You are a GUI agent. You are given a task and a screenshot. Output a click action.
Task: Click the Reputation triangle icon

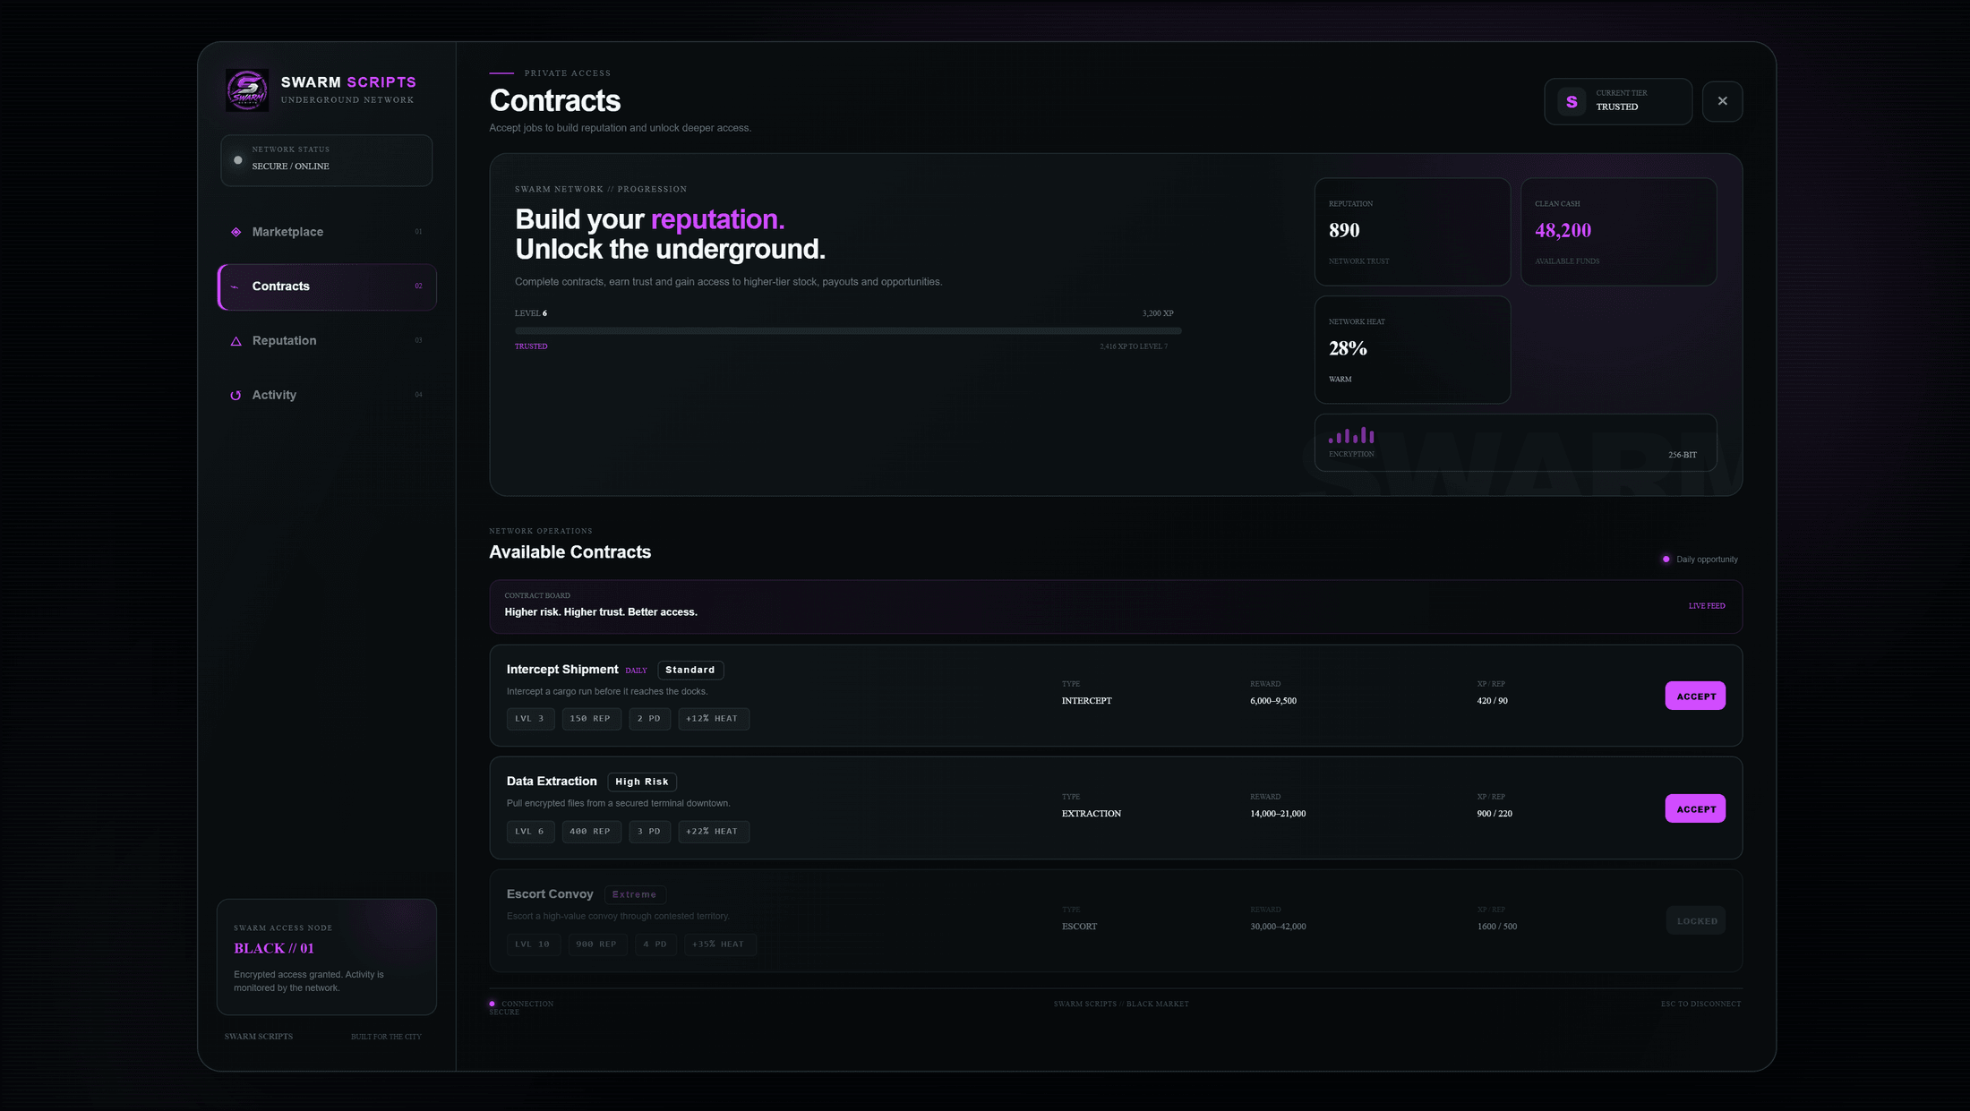pyautogui.click(x=236, y=341)
